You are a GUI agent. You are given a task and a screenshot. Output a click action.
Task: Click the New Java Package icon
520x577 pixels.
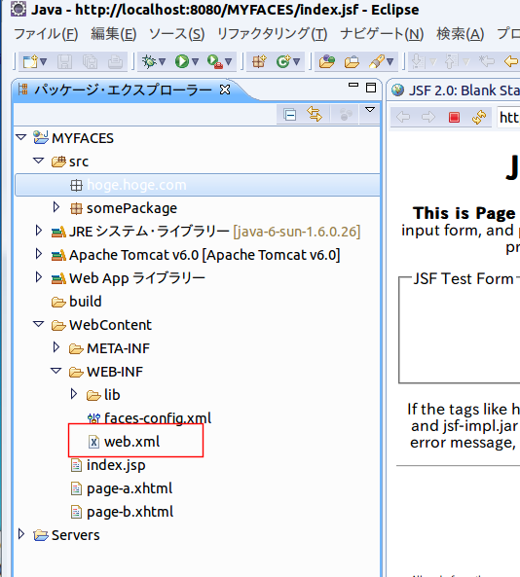point(259,61)
